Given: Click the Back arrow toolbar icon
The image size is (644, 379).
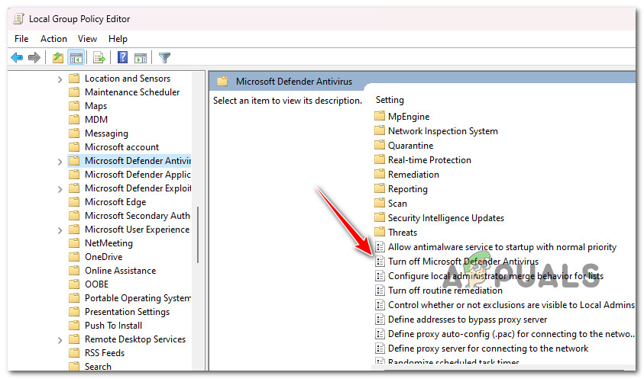Looking at the screenshot, I should coord(17,58).
